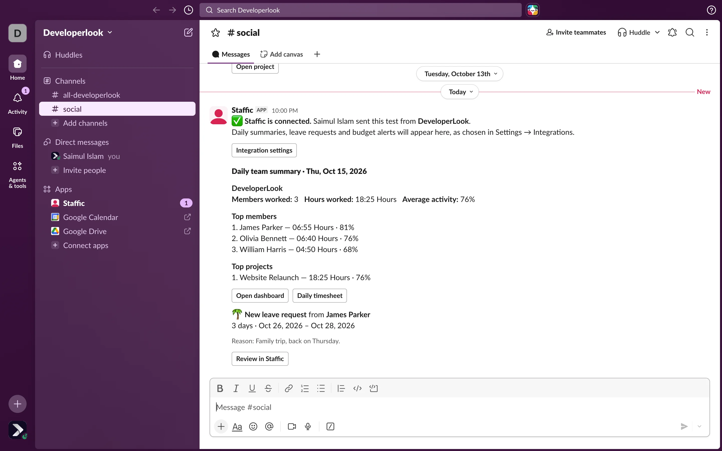Expand the Developerlook workspace menu
The width and height of the screenshot is (722, 451).
(x=77, y=32)
